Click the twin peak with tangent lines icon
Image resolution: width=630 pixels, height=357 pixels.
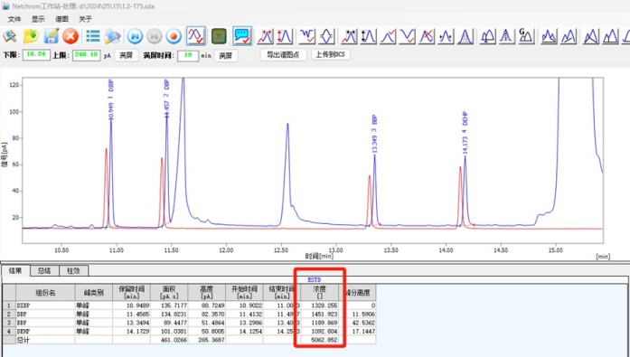click(x=591, y=36)
